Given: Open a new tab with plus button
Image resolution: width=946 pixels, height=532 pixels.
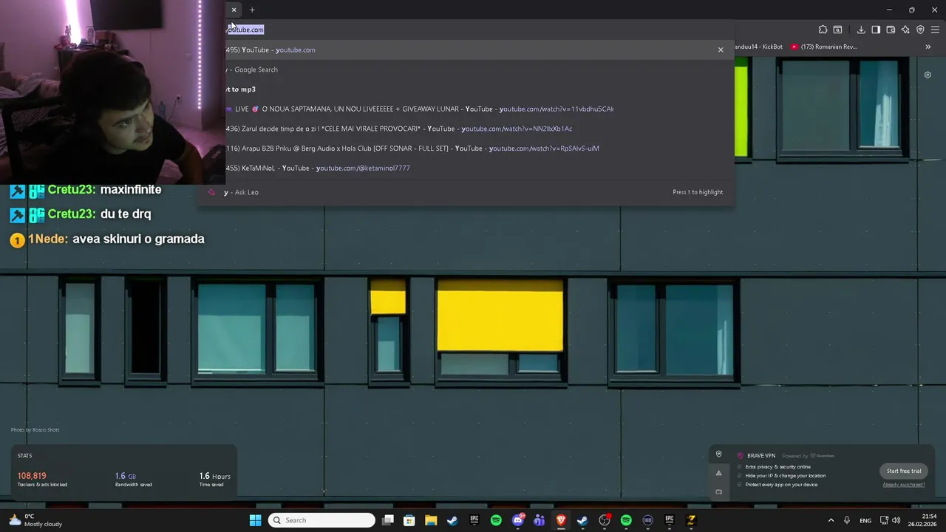Looking at the screenshot, I should tap(252, 10).
